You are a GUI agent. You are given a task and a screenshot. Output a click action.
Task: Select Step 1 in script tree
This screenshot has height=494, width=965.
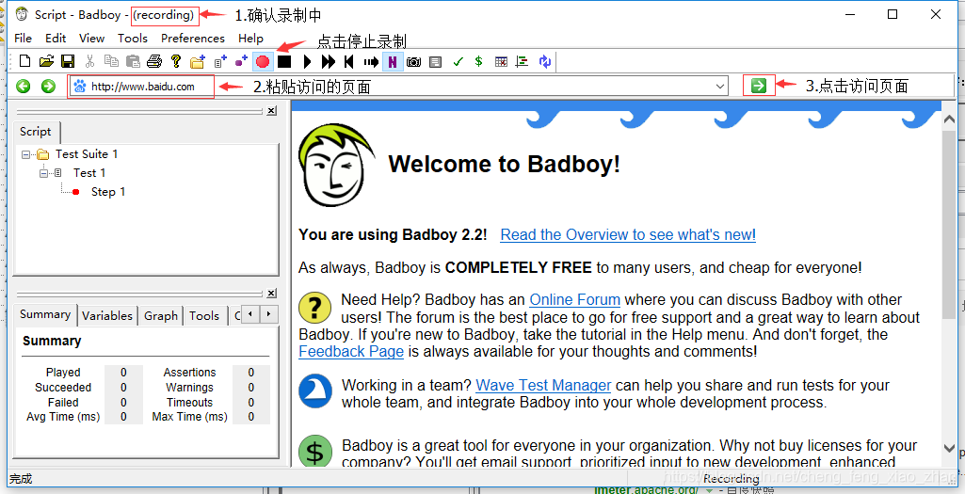(107, 192)
